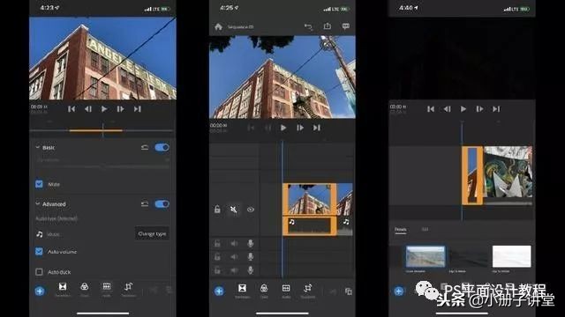The image size is (565, 317).
Task: Step back one frame in the right phone
Action: coord(448,109)
